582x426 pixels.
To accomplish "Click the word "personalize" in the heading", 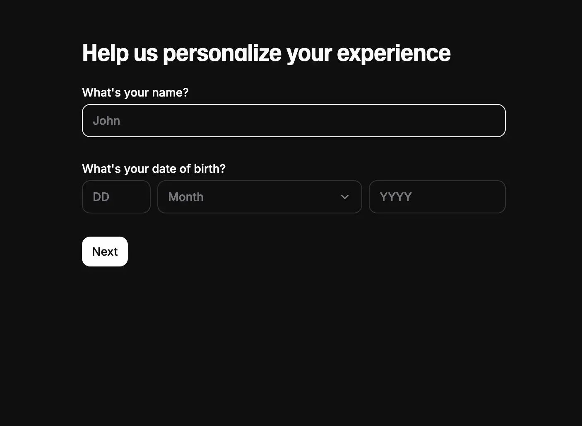I will click(x=222, y=53).
